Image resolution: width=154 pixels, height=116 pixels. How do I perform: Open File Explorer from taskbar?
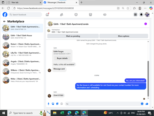pyautogui.click(x=55, y=113)
